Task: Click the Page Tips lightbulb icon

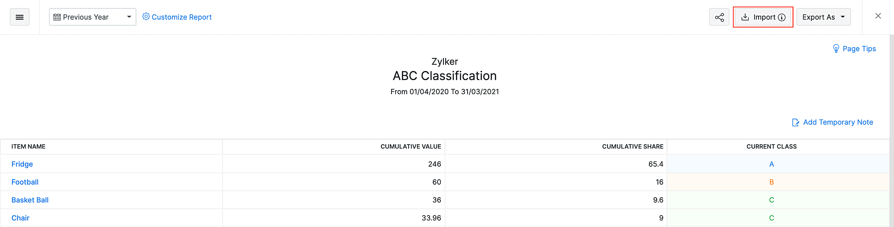Action: coord(836,49)
